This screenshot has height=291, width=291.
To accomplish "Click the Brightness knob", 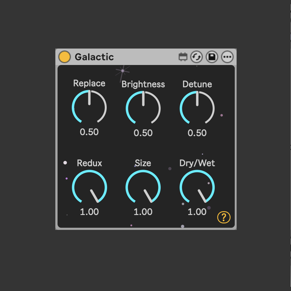I will [x=143, y=108].
